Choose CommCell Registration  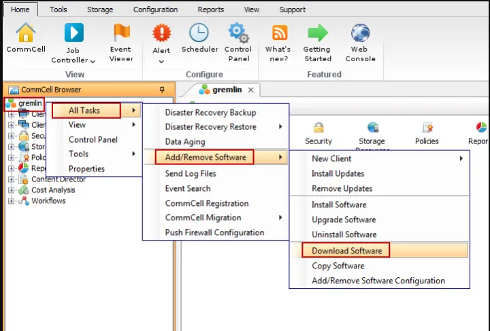[216, 203]
